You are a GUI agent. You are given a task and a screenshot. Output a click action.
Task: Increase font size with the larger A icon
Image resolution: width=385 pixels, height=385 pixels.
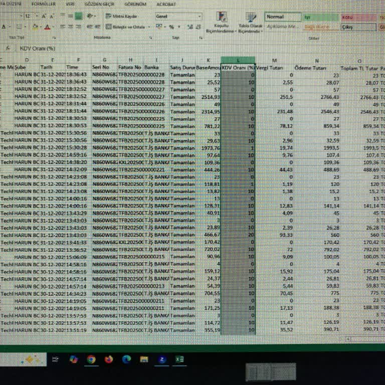(x=44, y=17)
